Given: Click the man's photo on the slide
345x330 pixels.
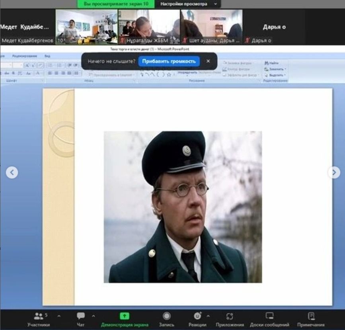Looking at the screenshot, I should coord(183,207).
